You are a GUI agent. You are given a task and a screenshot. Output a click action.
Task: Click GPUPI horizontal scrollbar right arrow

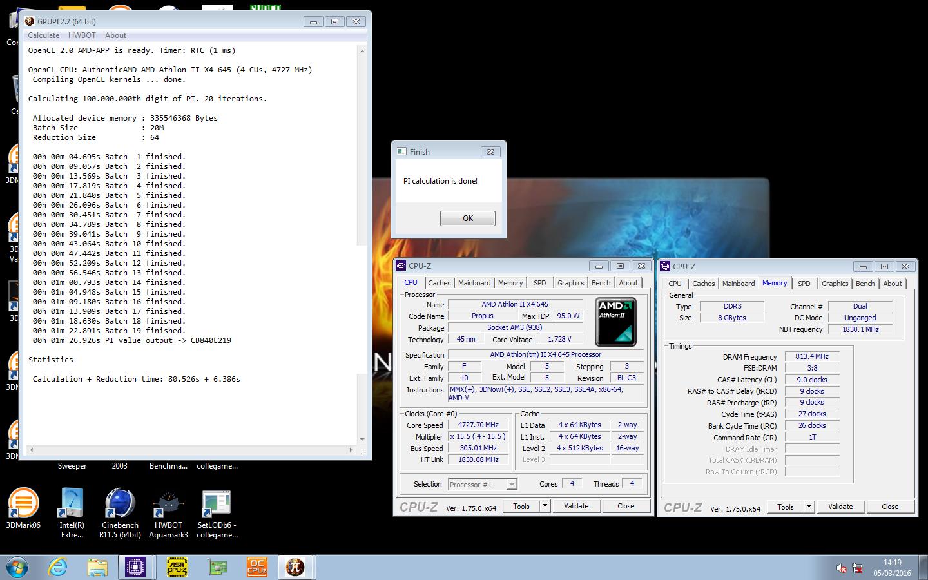click(351, 450)
